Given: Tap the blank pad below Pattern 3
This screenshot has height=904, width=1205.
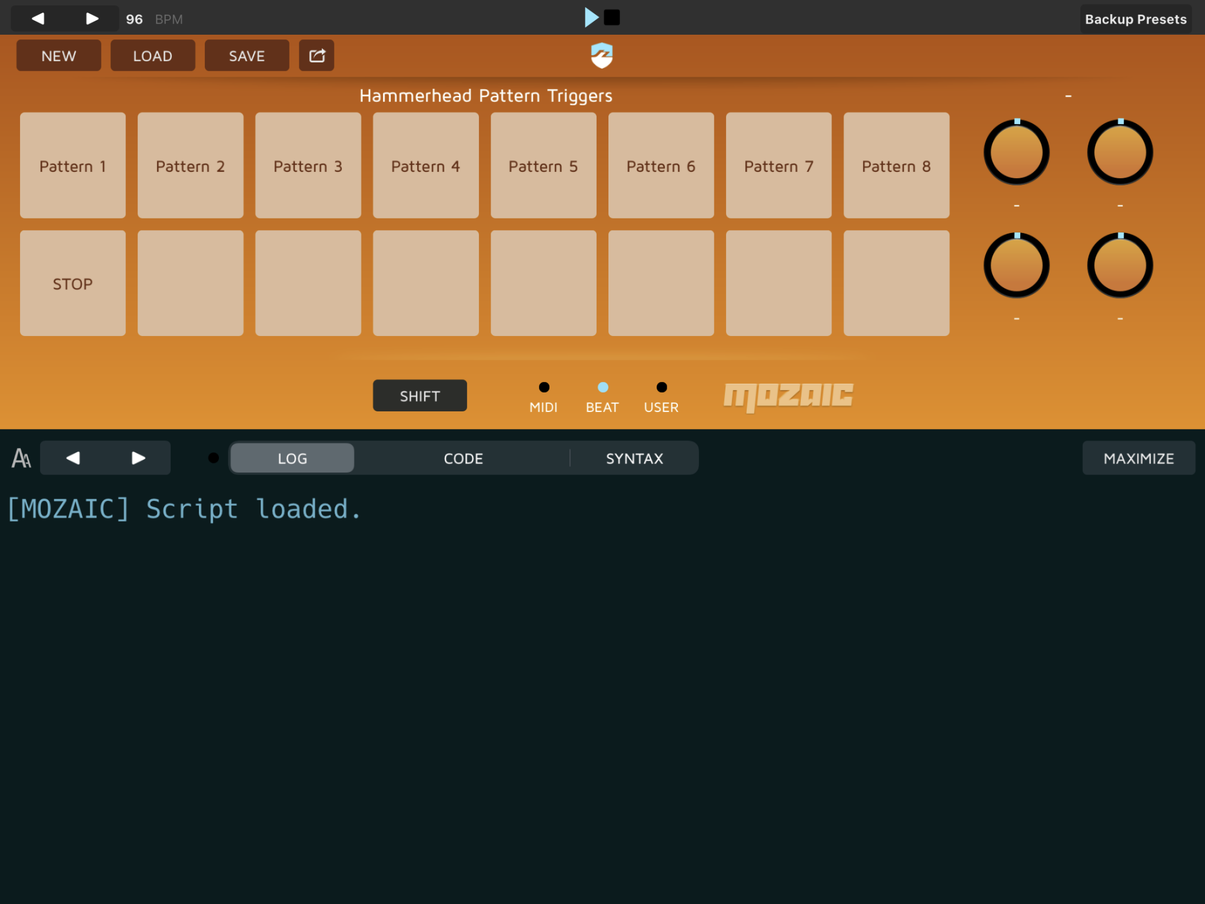Looking at the screenshot, I should (x=308, y=283).
